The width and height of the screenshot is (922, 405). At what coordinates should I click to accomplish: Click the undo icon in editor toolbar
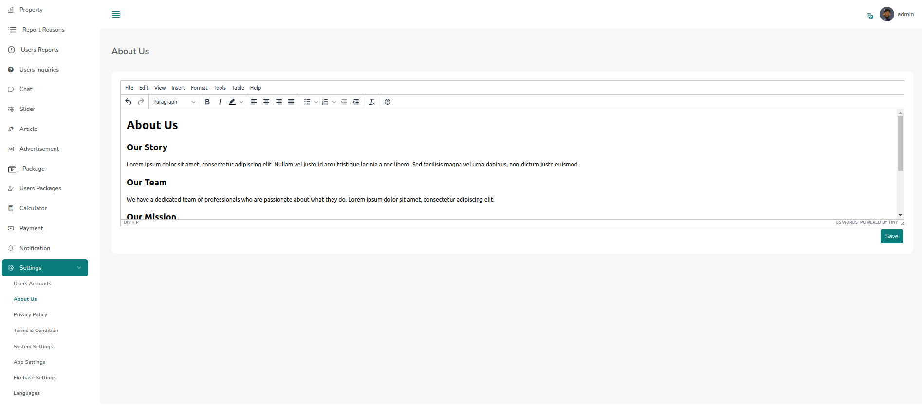coord(129,102)
